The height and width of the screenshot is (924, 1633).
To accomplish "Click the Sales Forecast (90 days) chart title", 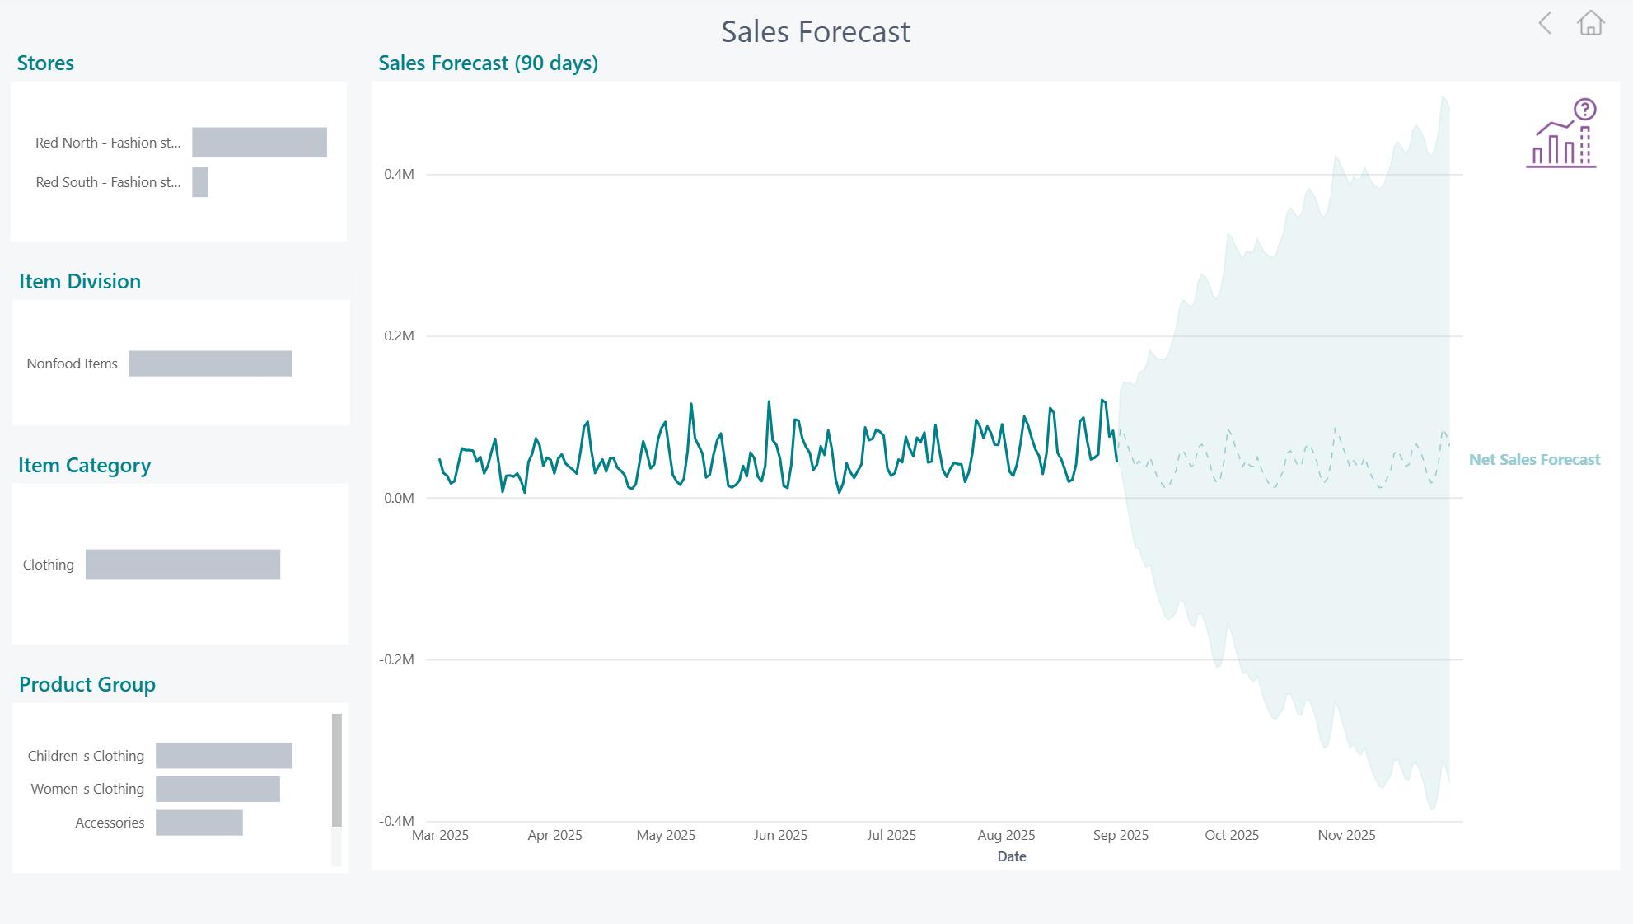I will click(488, 63).
